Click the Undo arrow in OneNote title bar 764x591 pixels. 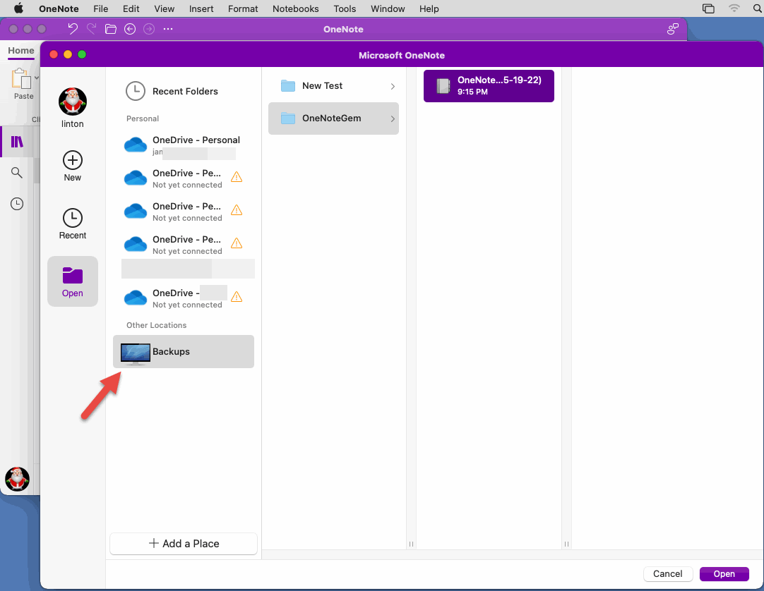[73, 29]
